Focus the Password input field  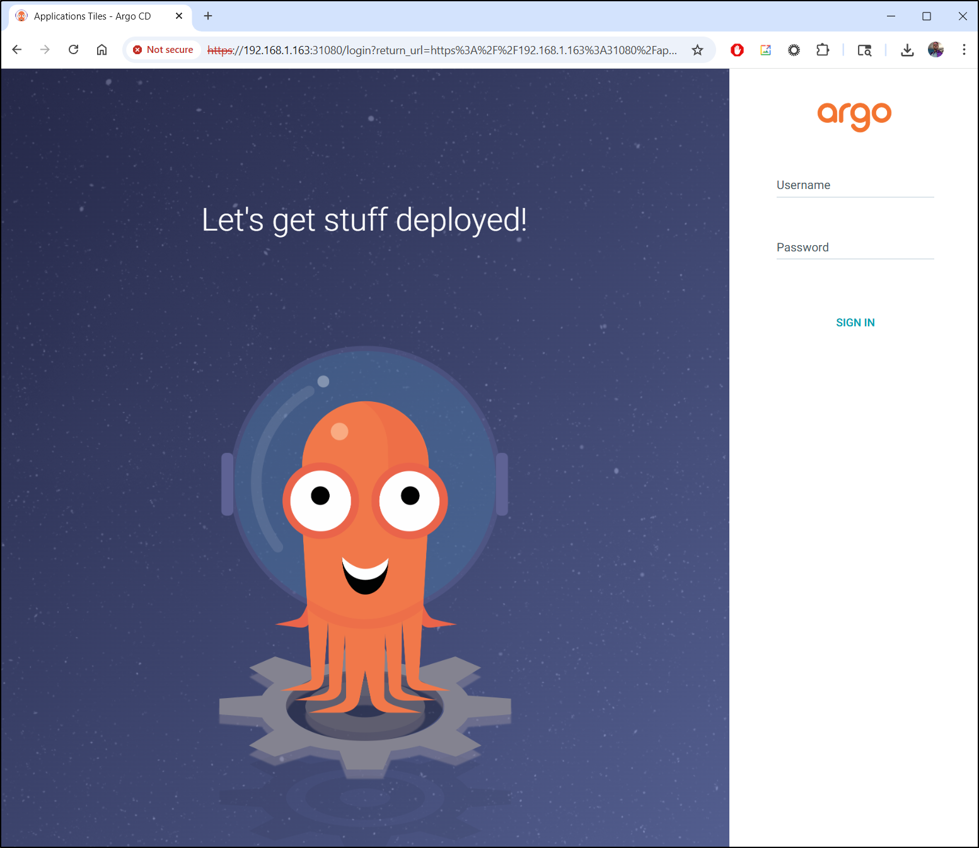[855, 248]
